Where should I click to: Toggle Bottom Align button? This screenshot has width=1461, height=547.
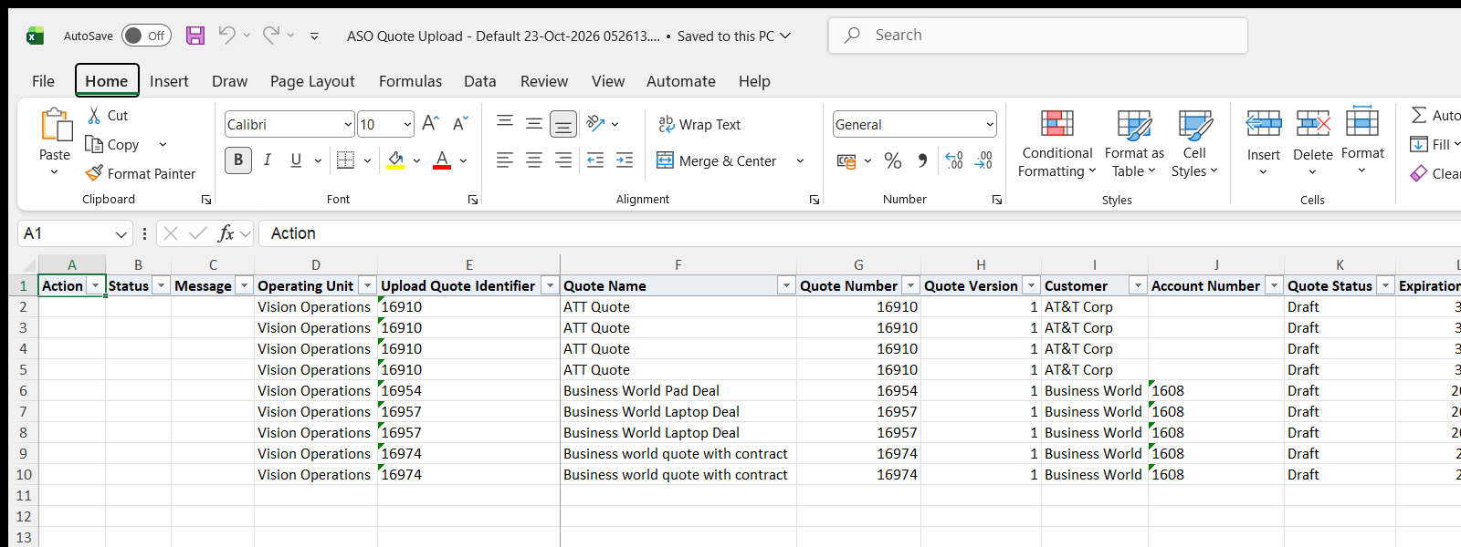(563, 123)
